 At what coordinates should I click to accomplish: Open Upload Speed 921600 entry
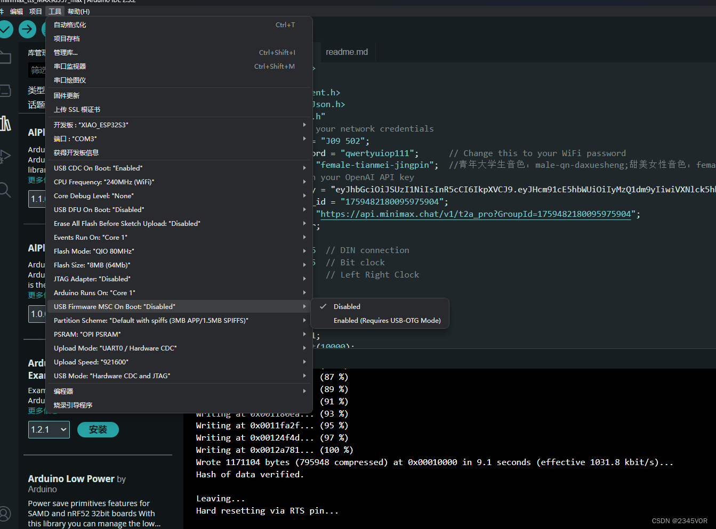coord(179,362)
